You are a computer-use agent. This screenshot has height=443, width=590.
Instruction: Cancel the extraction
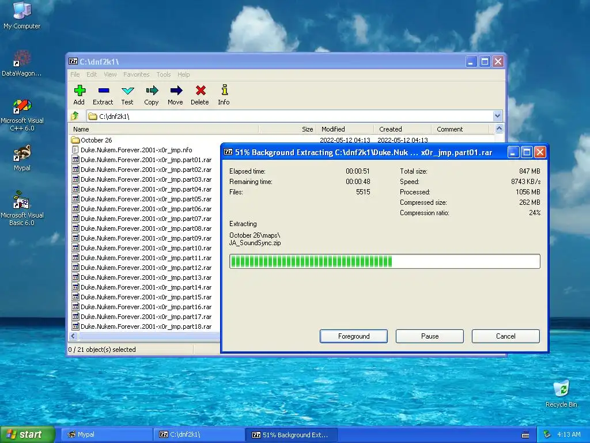[x=506, y=336]
